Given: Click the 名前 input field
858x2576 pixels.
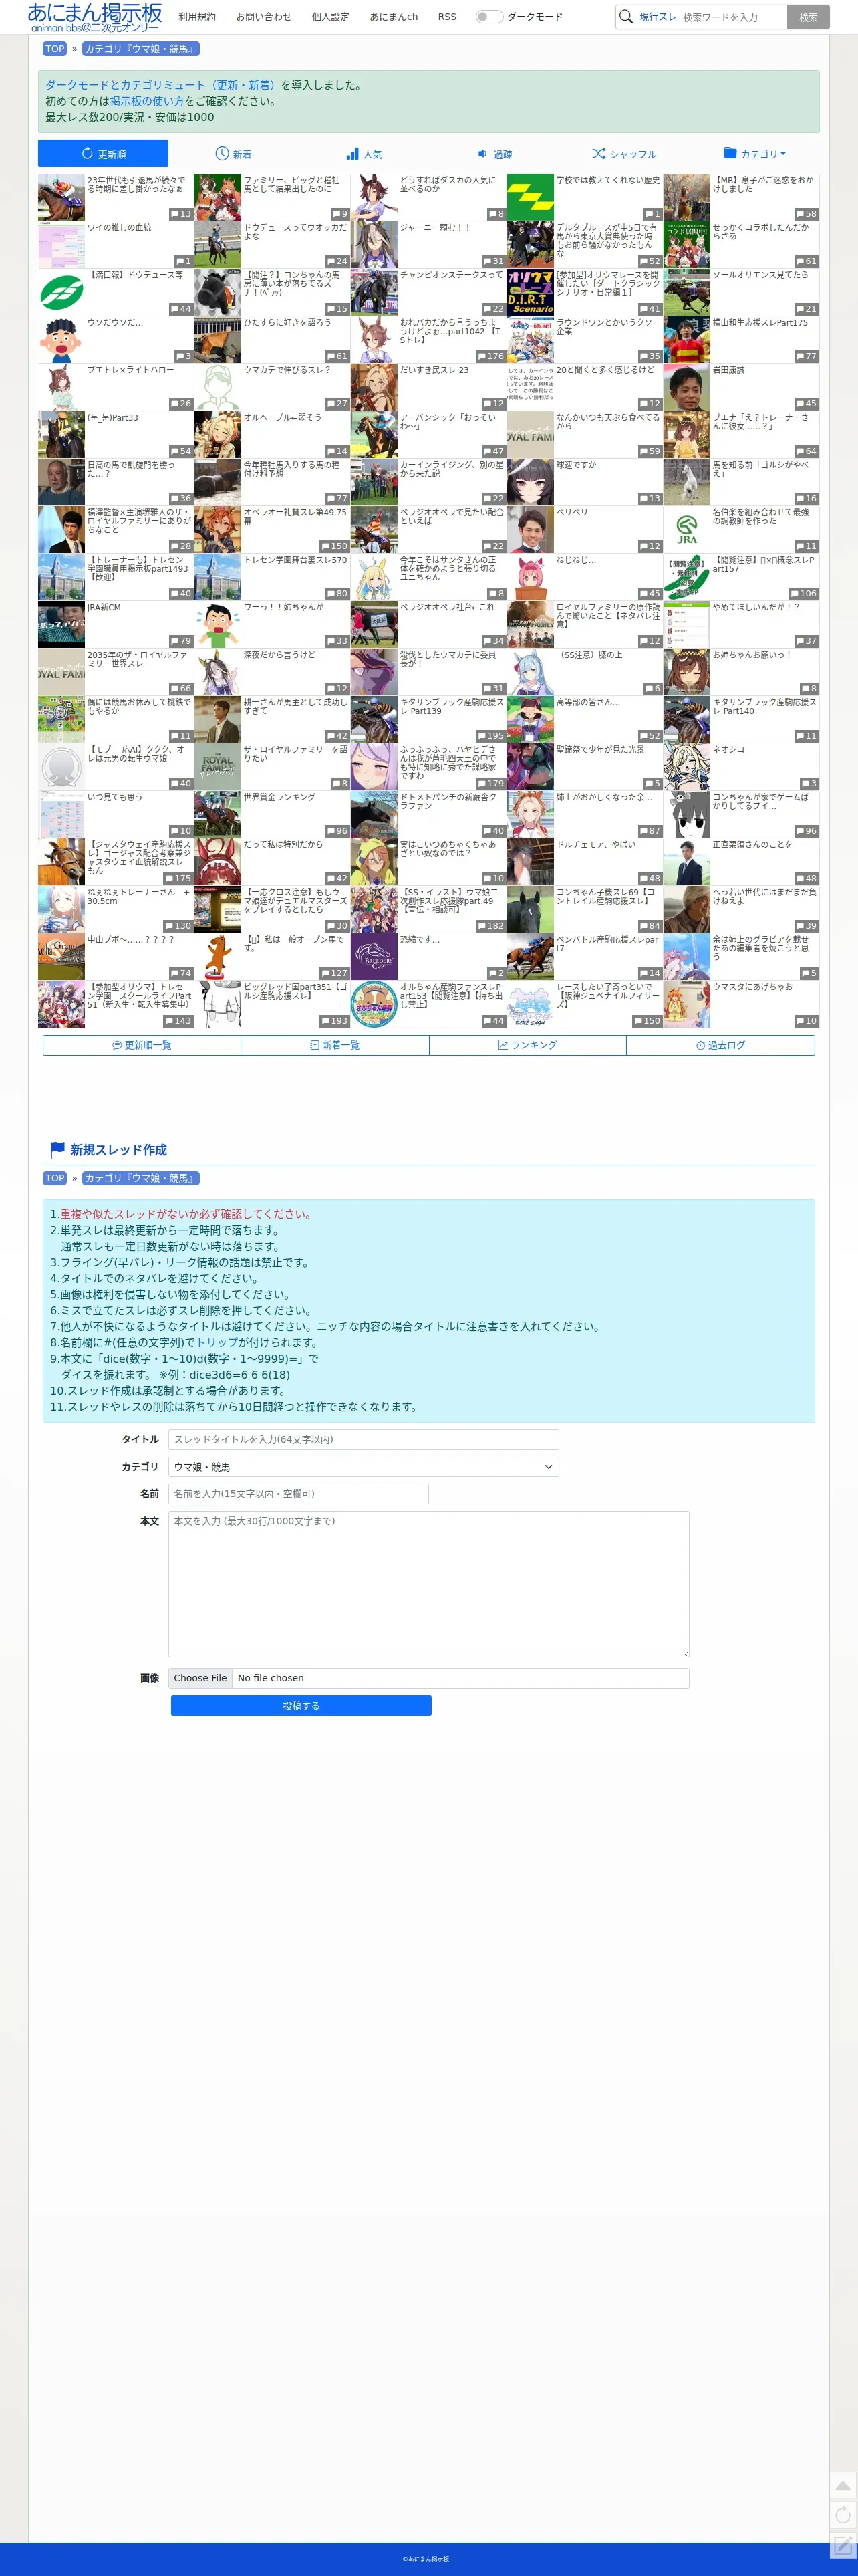Looking at the screenshot, I should click(299, 1493).
